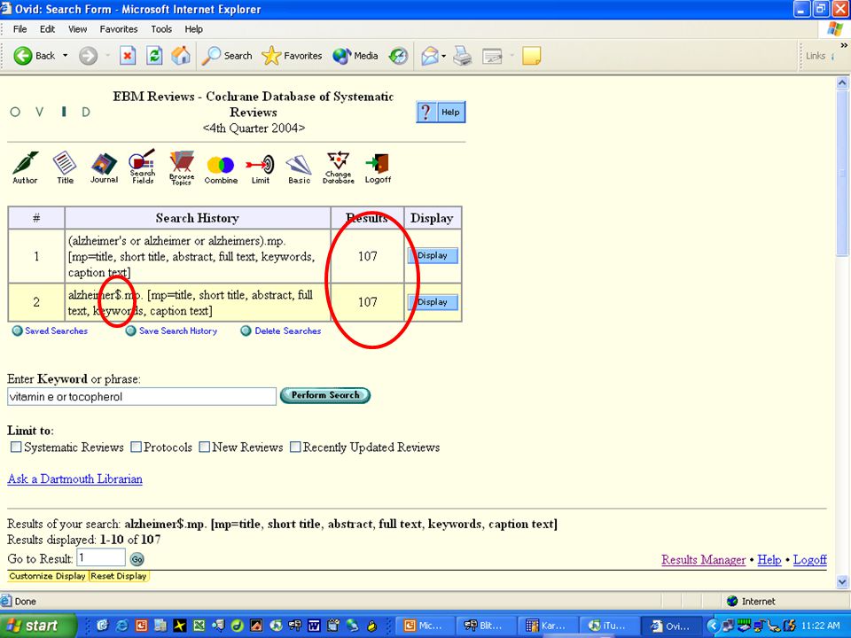
Task: Expand the Links toolbar chevron
Action: (x=844, y=45)
